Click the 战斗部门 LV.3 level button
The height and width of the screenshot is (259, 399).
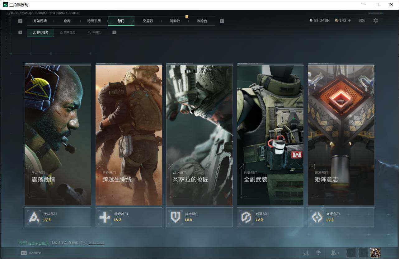(x=58, y=217)
